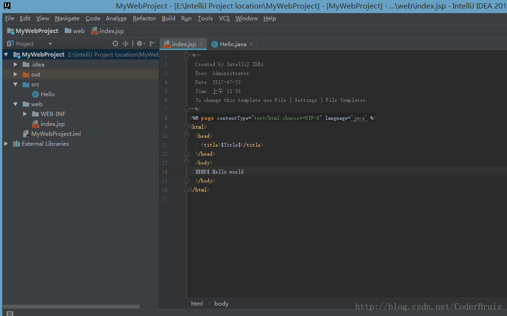Collapse the web folder
Image resolution: width=507 pixels, height=316 pixels.
tap(15, 104)
